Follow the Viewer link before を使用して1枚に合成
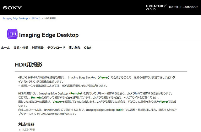 click(x=57, y=102)
